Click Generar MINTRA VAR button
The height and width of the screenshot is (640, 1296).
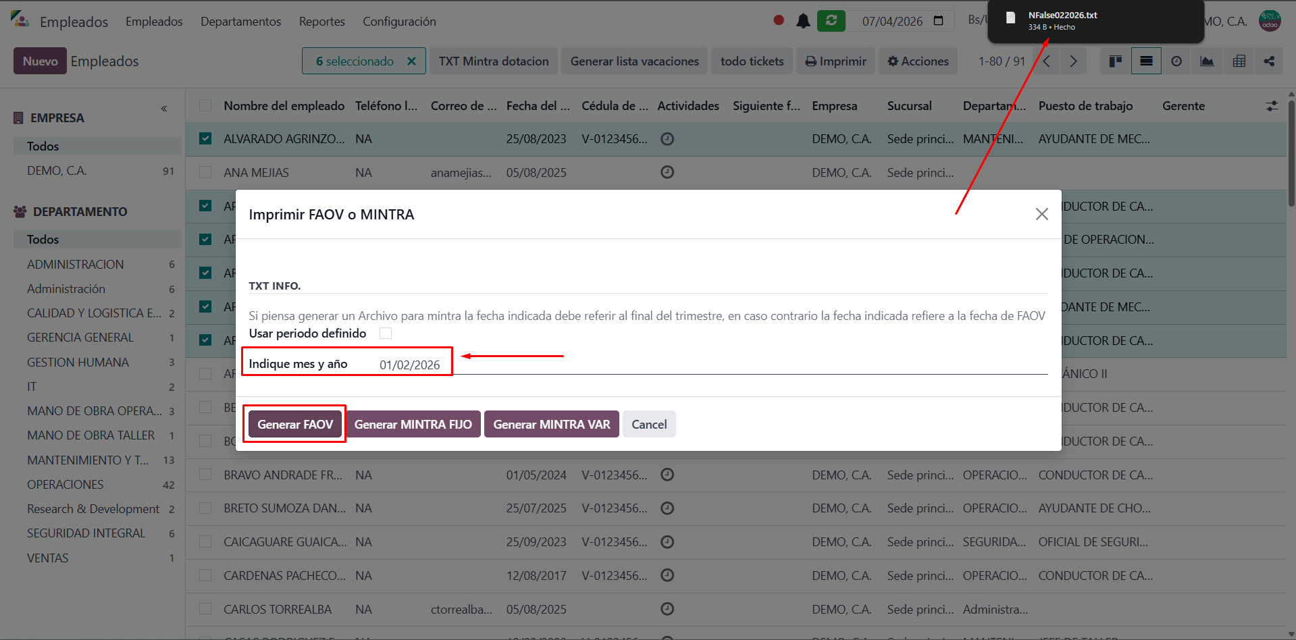pyautogui.click(x=551, y=425)
